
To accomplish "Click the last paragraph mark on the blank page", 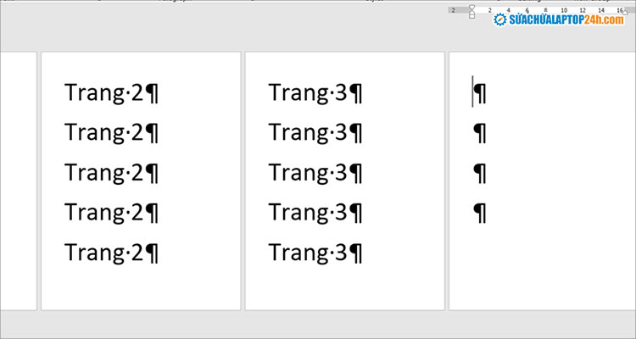I will point(480,213).
